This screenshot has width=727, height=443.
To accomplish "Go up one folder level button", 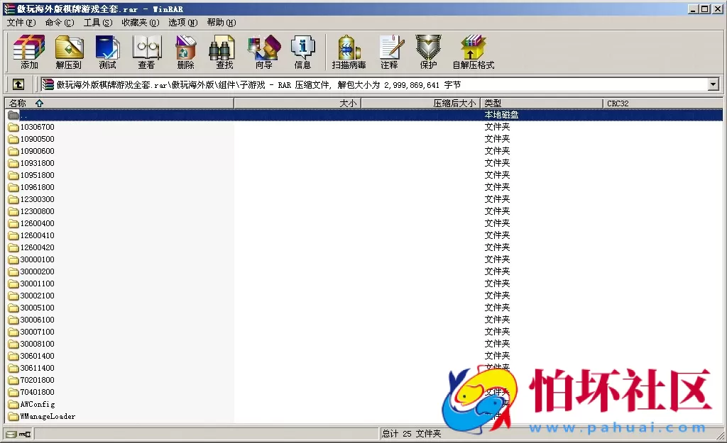I will click(x=18, y=84).
